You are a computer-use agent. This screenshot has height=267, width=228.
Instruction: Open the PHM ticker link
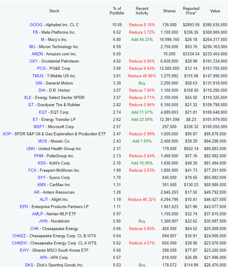[39, 156]
